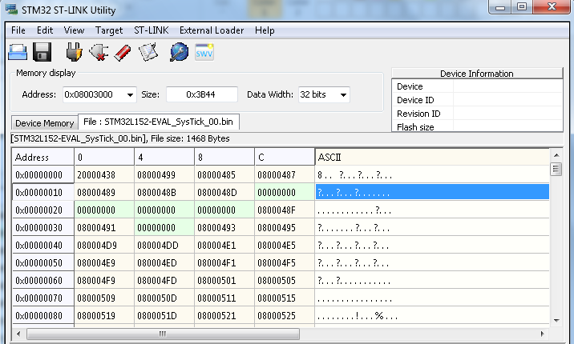Select cell 08000491
Viewport: 574px width, 344px height.
[x=104, y=227]
